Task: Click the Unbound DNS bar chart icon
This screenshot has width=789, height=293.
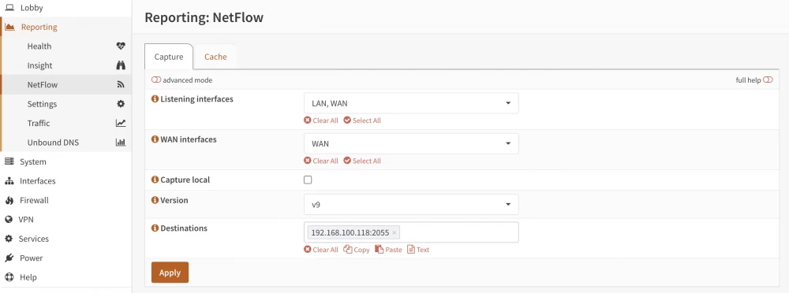Action: pos(120,143)
